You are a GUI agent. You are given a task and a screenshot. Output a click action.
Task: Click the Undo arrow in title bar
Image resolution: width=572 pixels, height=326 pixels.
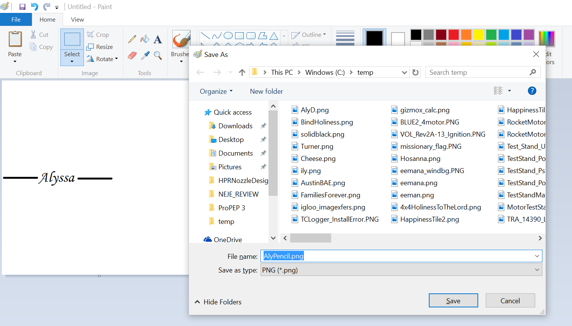click(x=35, y=7)
